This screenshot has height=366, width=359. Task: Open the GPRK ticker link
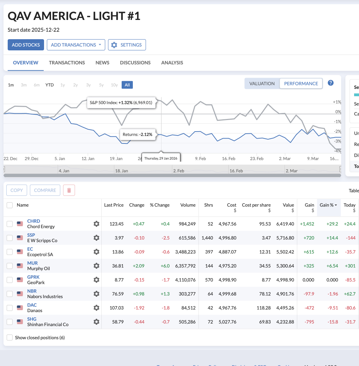point(33,277)
